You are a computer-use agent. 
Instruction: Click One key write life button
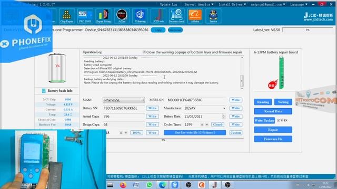point(195,133)
